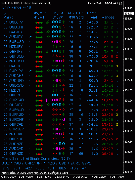Click price axis label 128.85
Screen dimensions: 135x180
coord(129,172)
